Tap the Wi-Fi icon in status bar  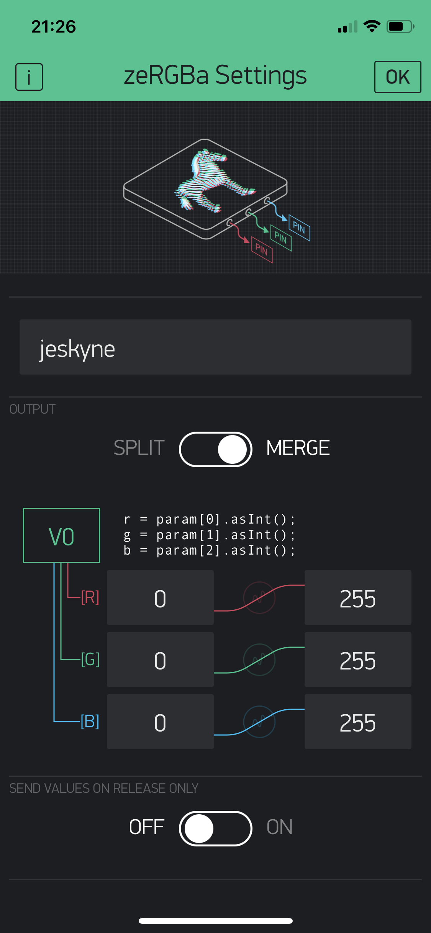(x=372, y=26)
